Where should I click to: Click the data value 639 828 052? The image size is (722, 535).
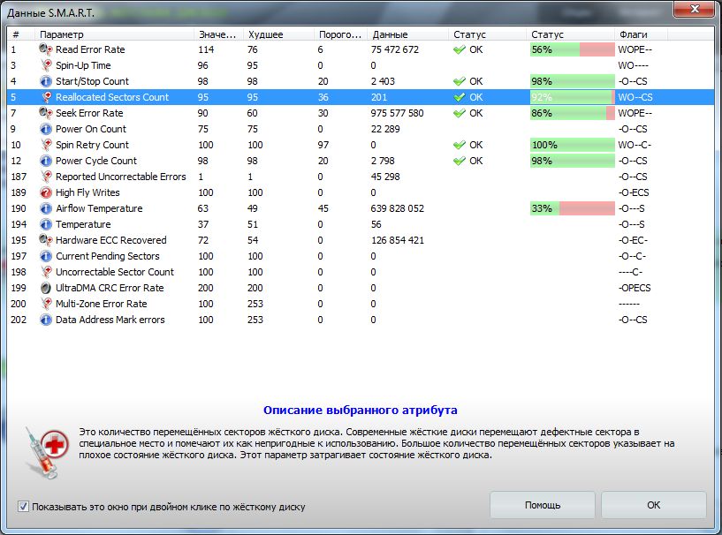tap(398, 208)
